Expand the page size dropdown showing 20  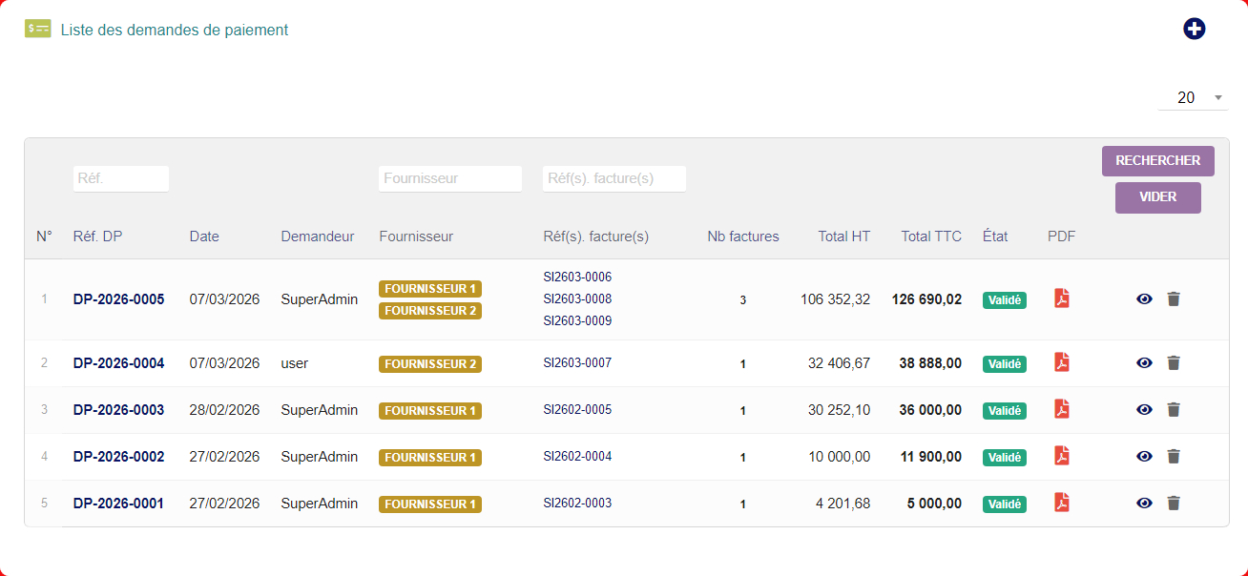point(1193,97)
